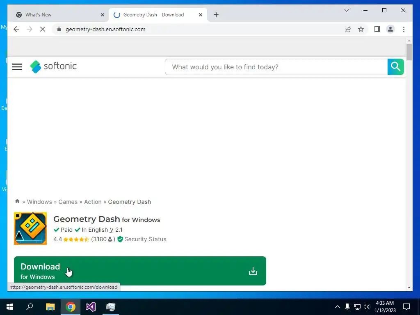Screen dimensions: 420x315
Task: Click the download arrow icon on green button
Action: [x=253, y=271]
